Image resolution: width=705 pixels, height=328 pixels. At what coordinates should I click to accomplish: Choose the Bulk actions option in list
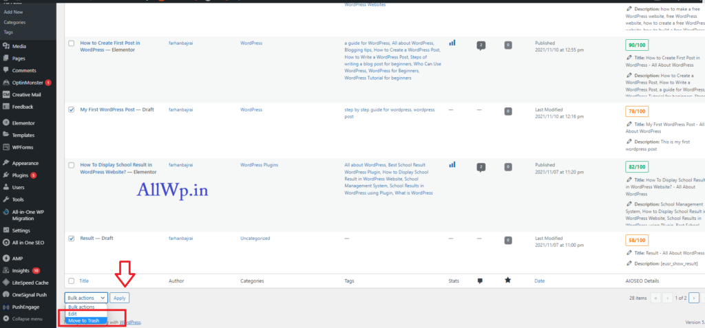[86, 307]
